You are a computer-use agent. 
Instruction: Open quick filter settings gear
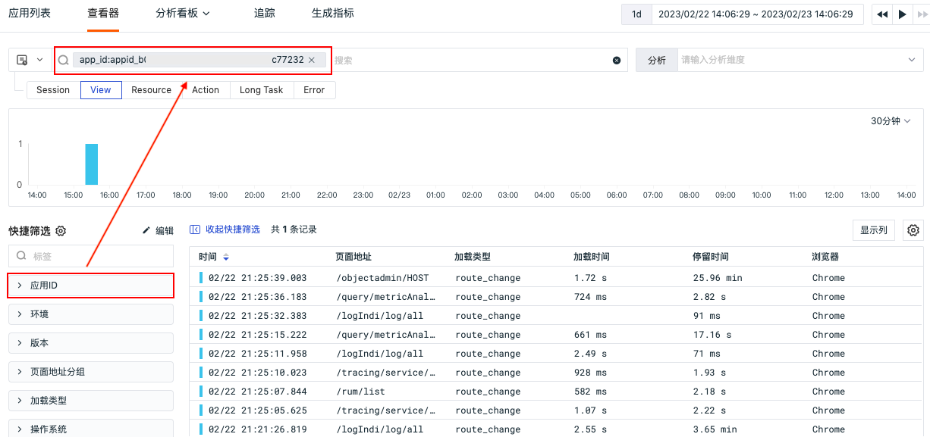coord(61,230)
